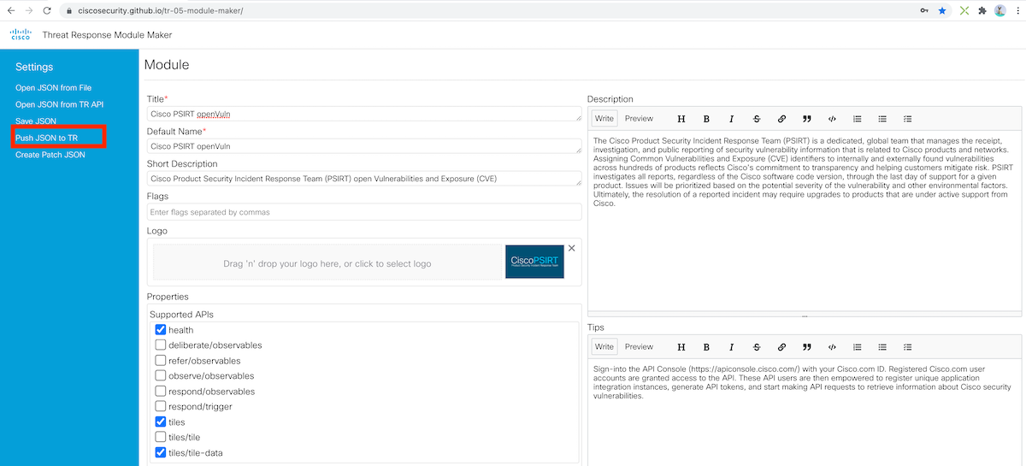Click the browser Back arrow
Screen dimensions: 1026x466
coord(11,10)
